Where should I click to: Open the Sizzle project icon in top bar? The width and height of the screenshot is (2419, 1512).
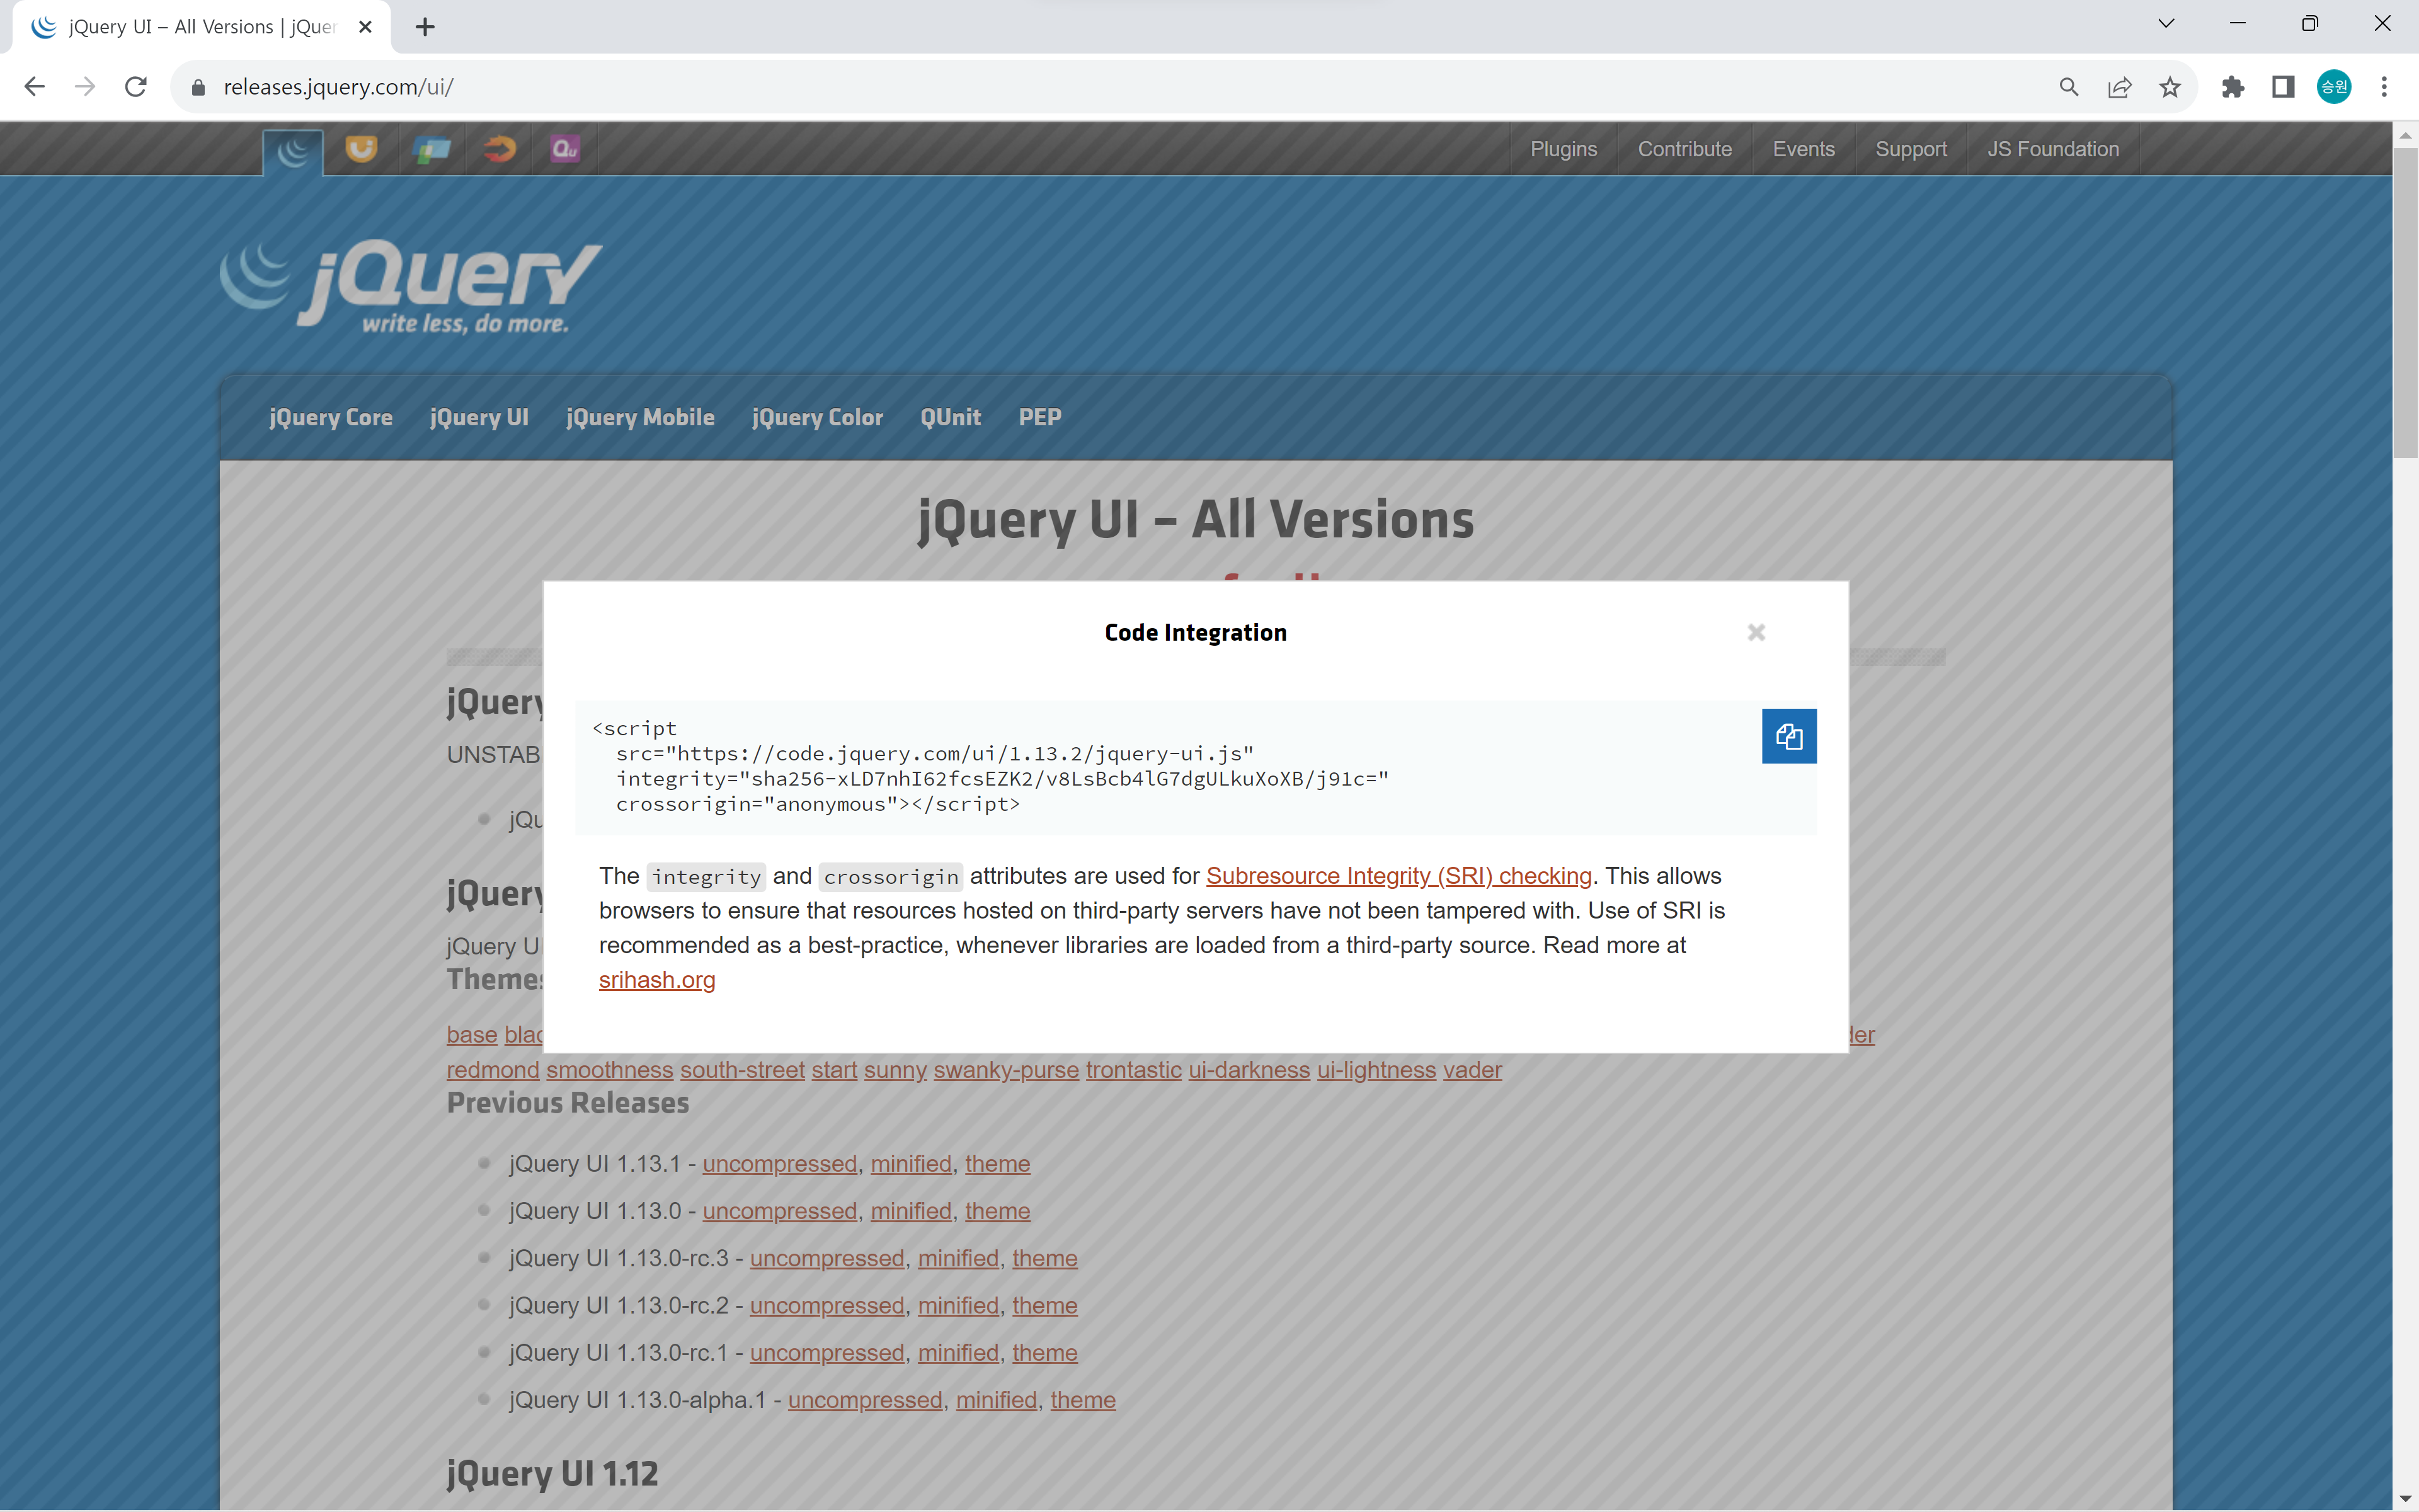[499, 149]
